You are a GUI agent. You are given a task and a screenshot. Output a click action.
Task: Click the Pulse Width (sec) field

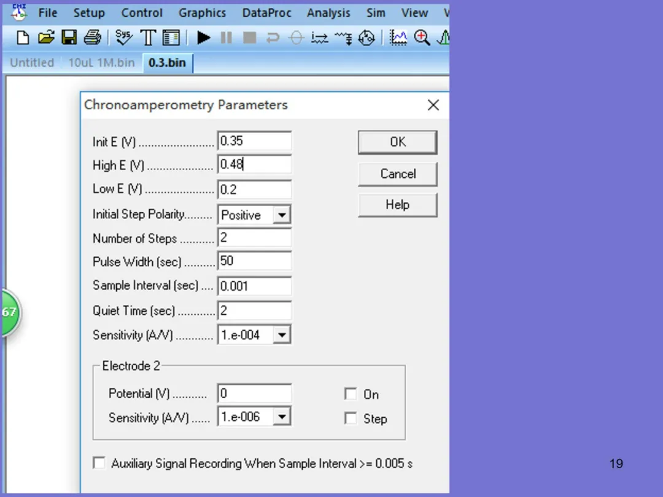pos(255,261)
